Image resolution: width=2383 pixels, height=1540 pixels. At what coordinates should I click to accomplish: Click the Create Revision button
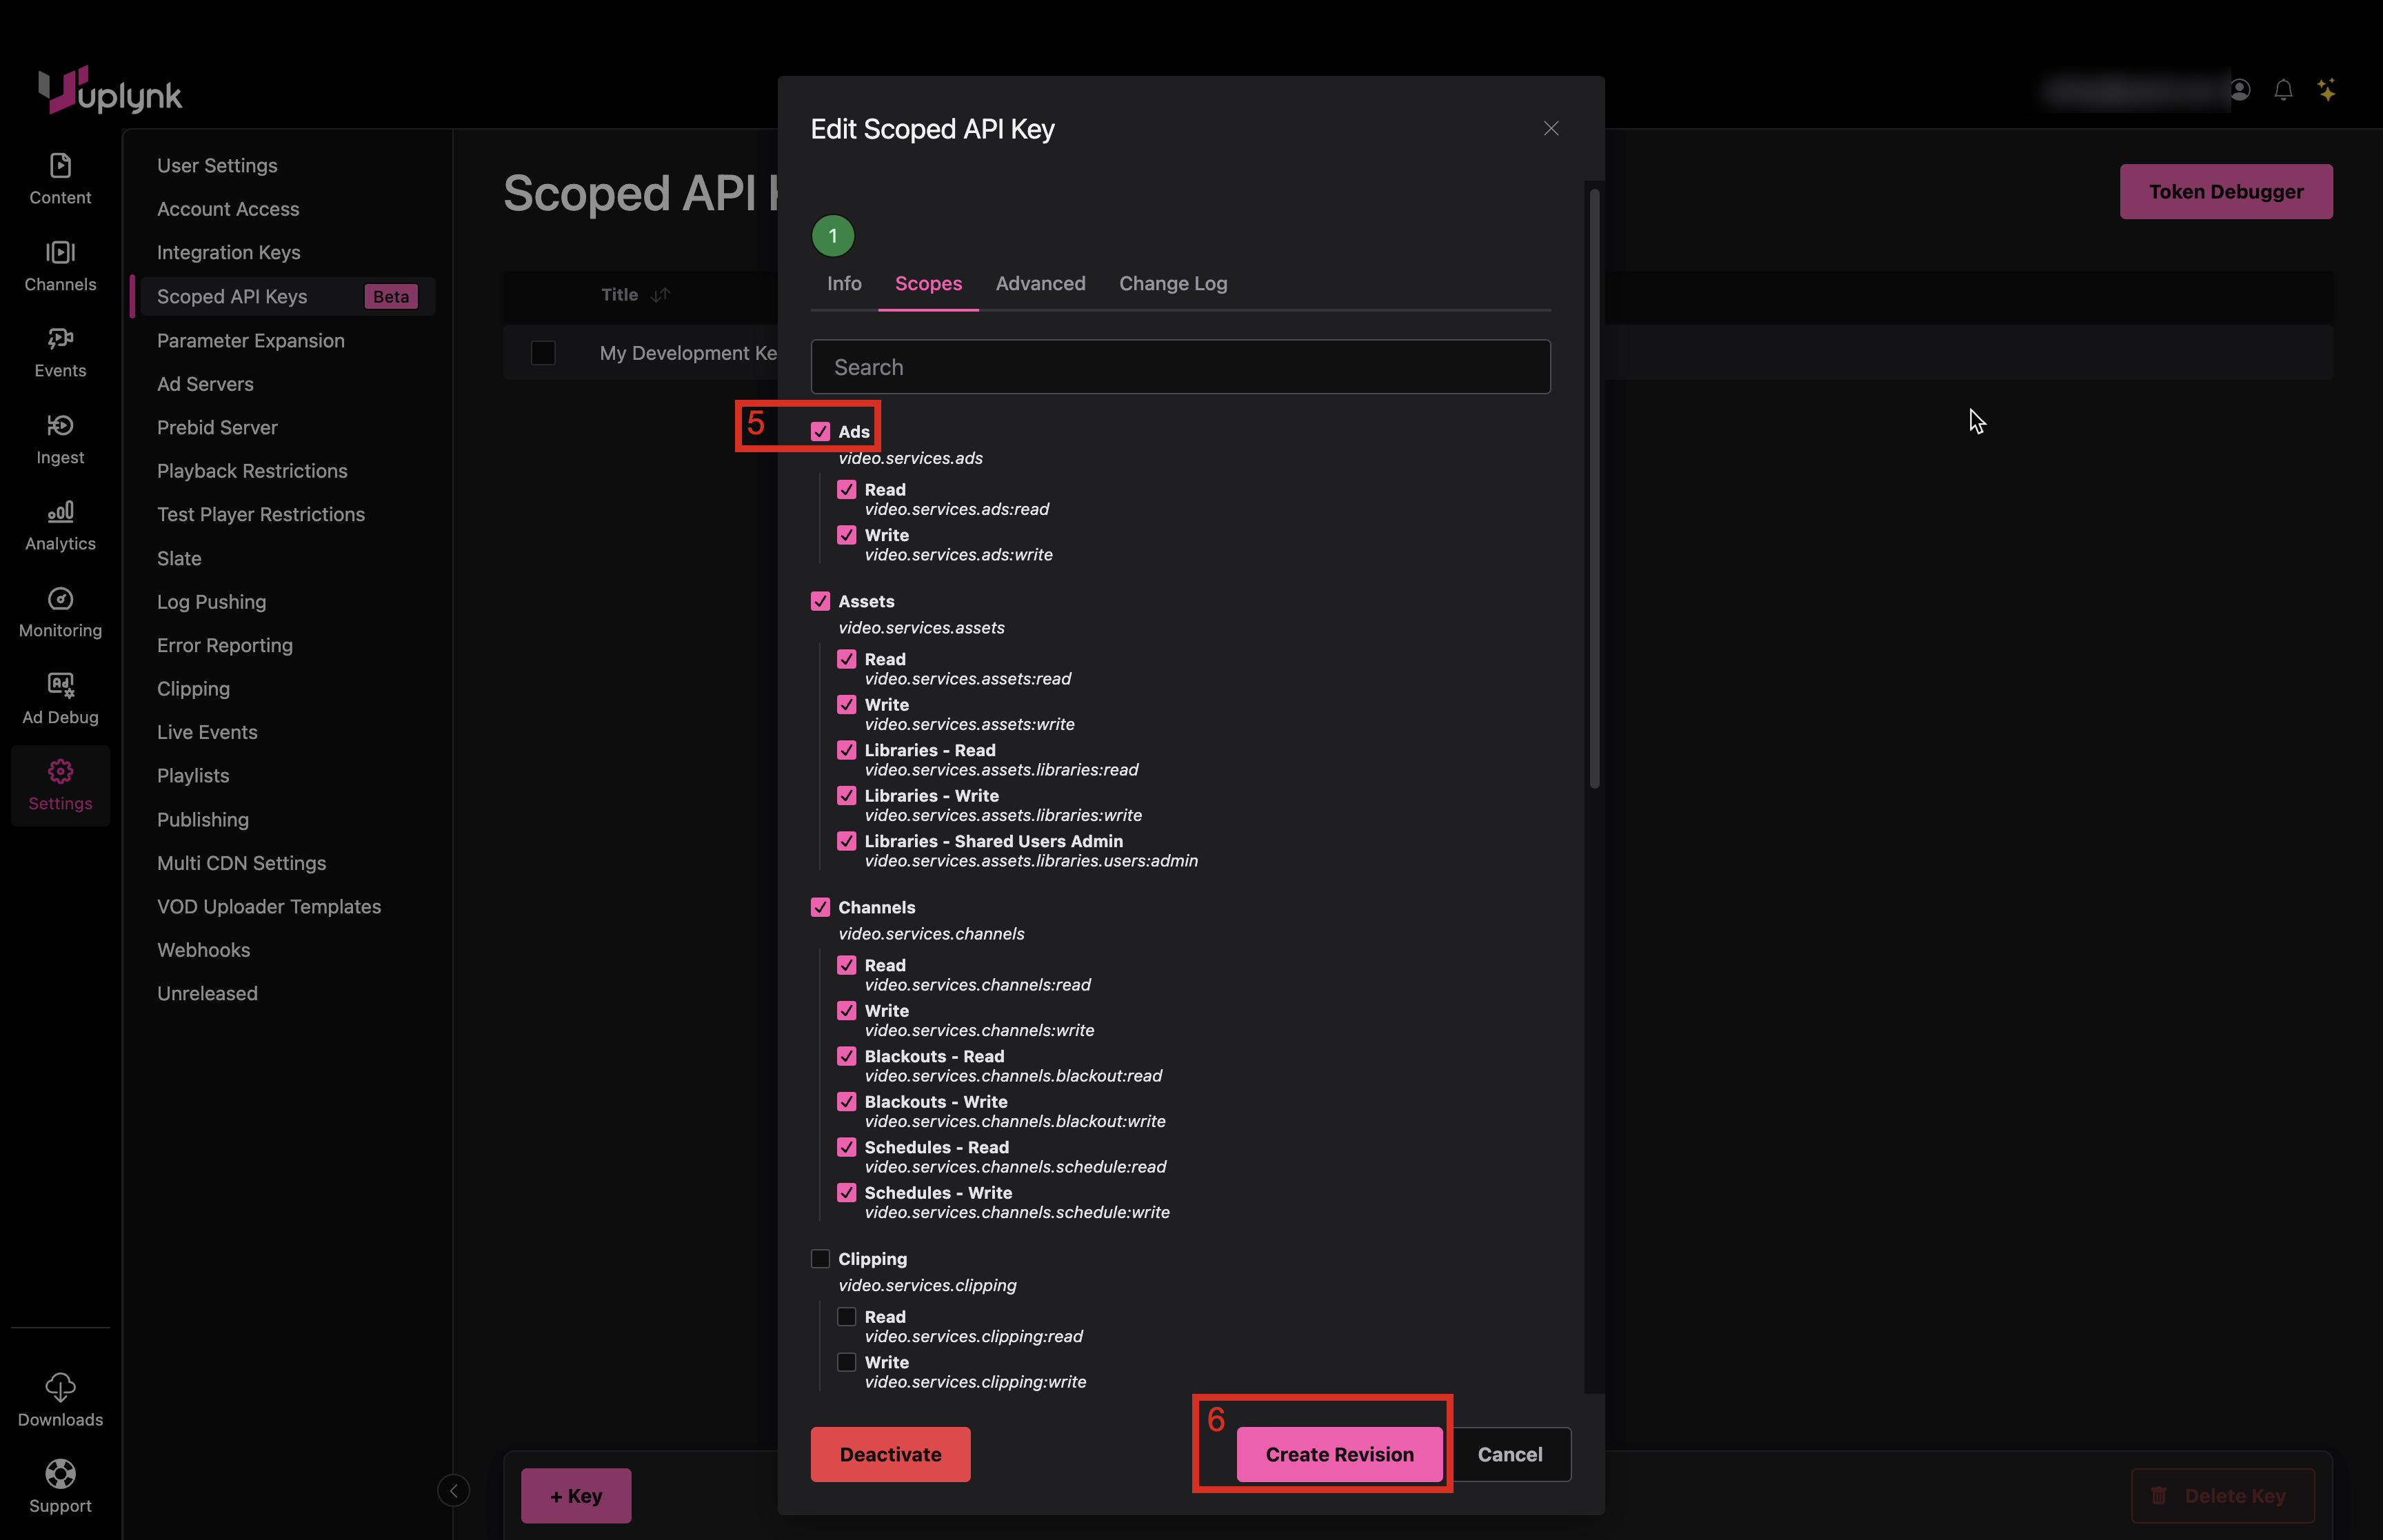pyautogui.click(x=1339, y=1454)
